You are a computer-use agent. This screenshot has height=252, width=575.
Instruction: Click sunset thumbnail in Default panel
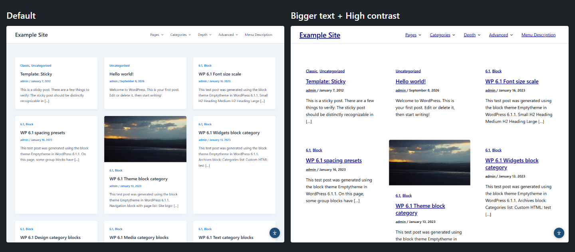[145, 139]
